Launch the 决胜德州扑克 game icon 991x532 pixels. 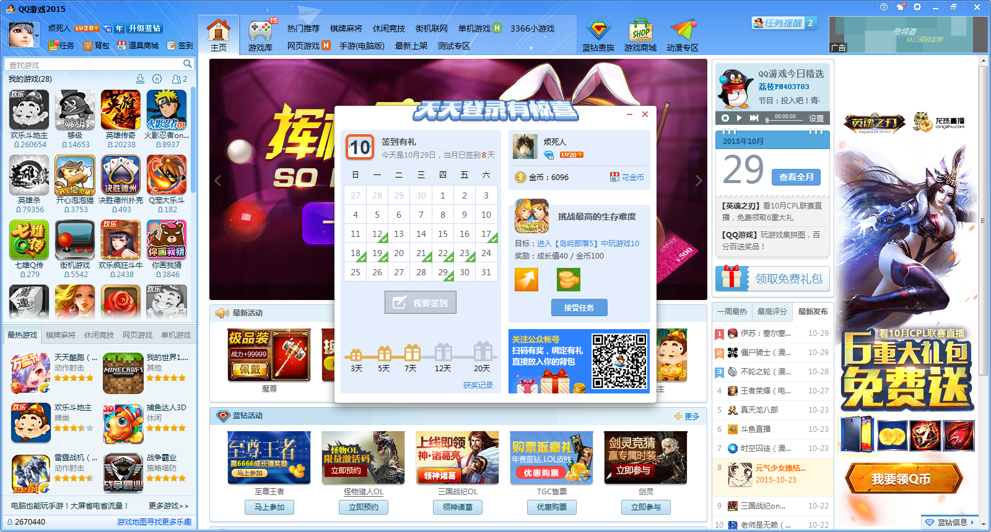pyautogui.click(x=121, y=174)
